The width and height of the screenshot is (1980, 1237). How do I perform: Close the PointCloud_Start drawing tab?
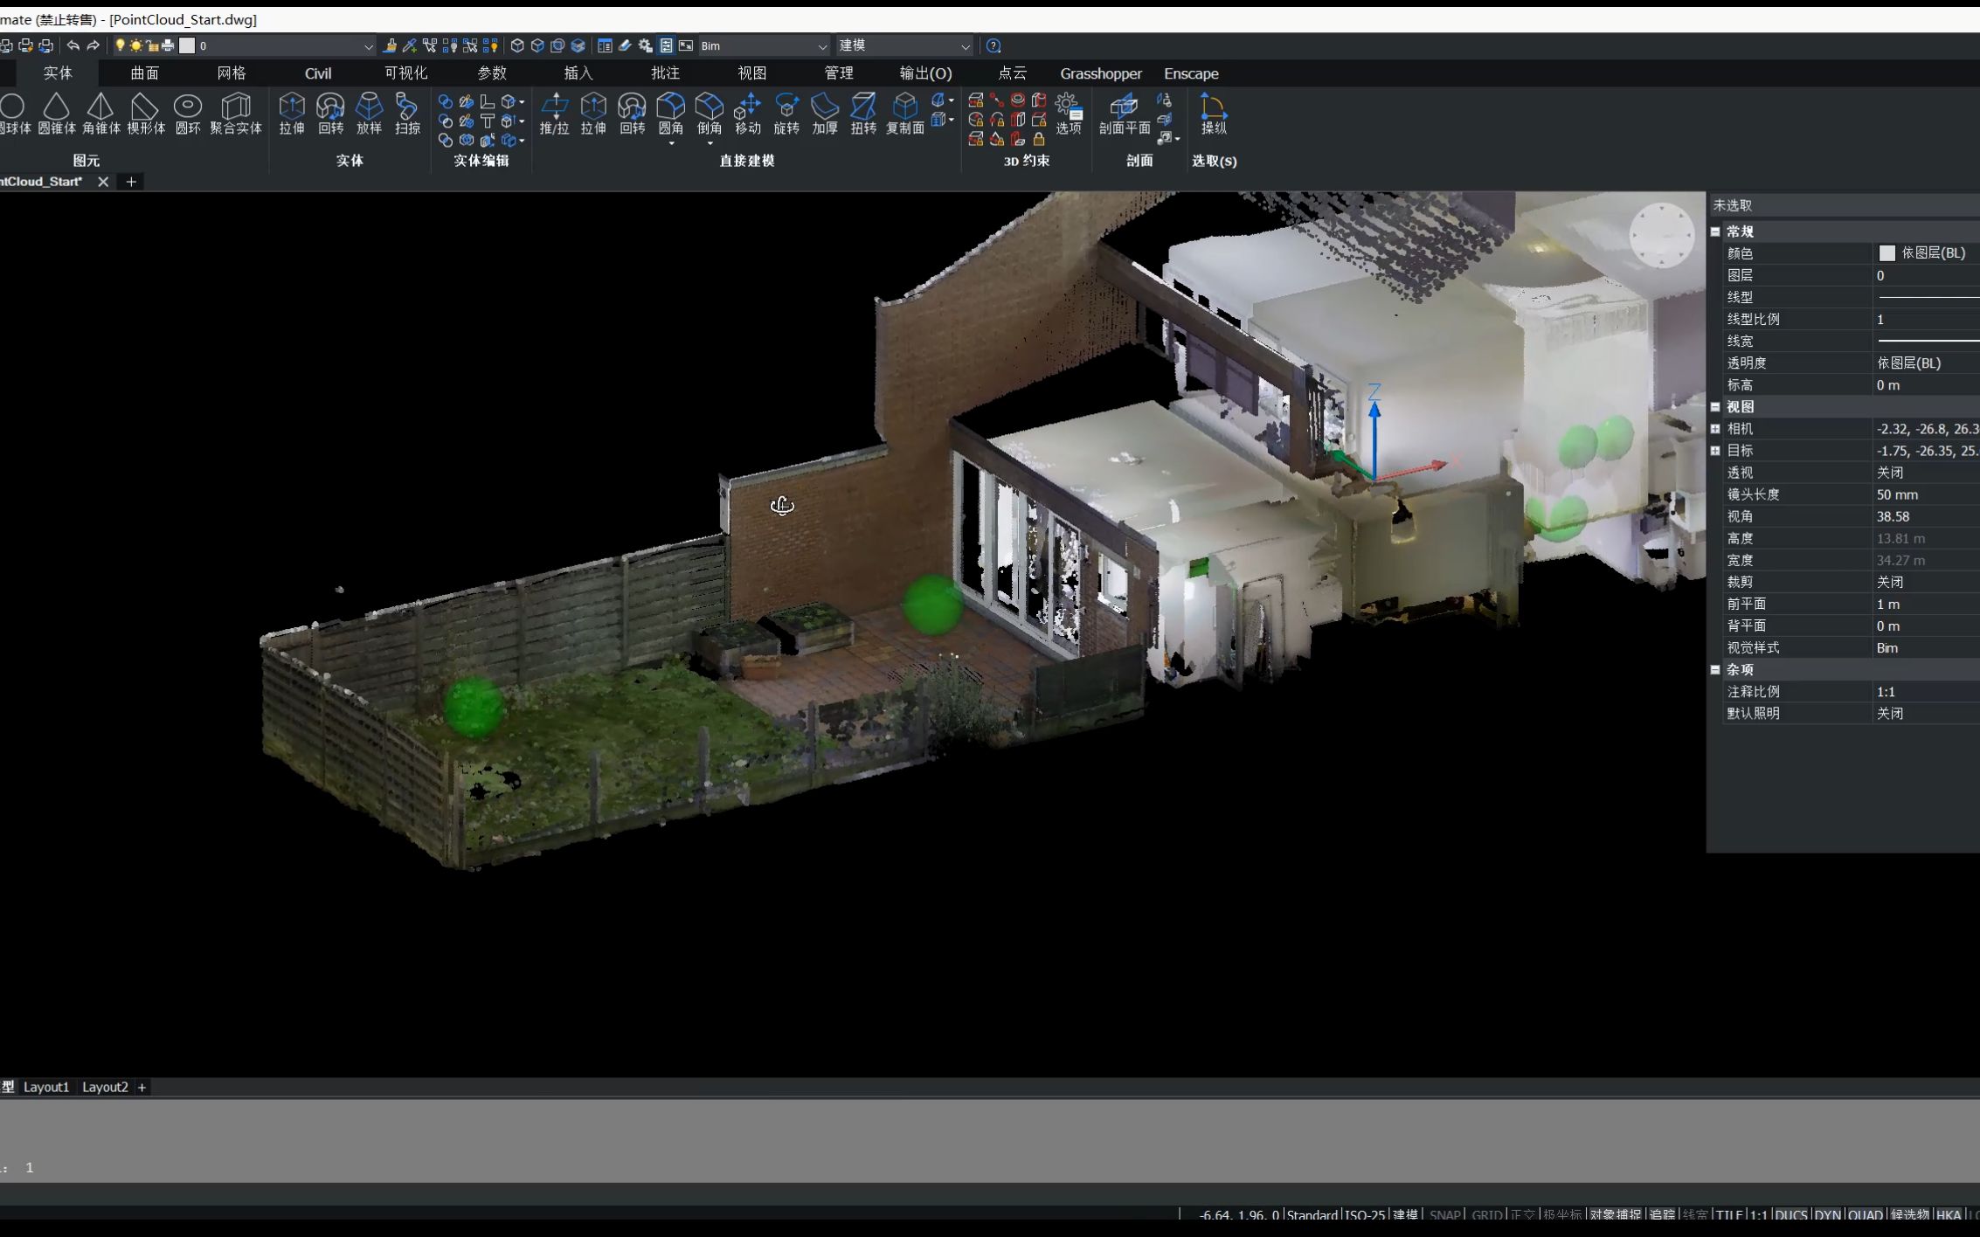[x=102, y=182]
